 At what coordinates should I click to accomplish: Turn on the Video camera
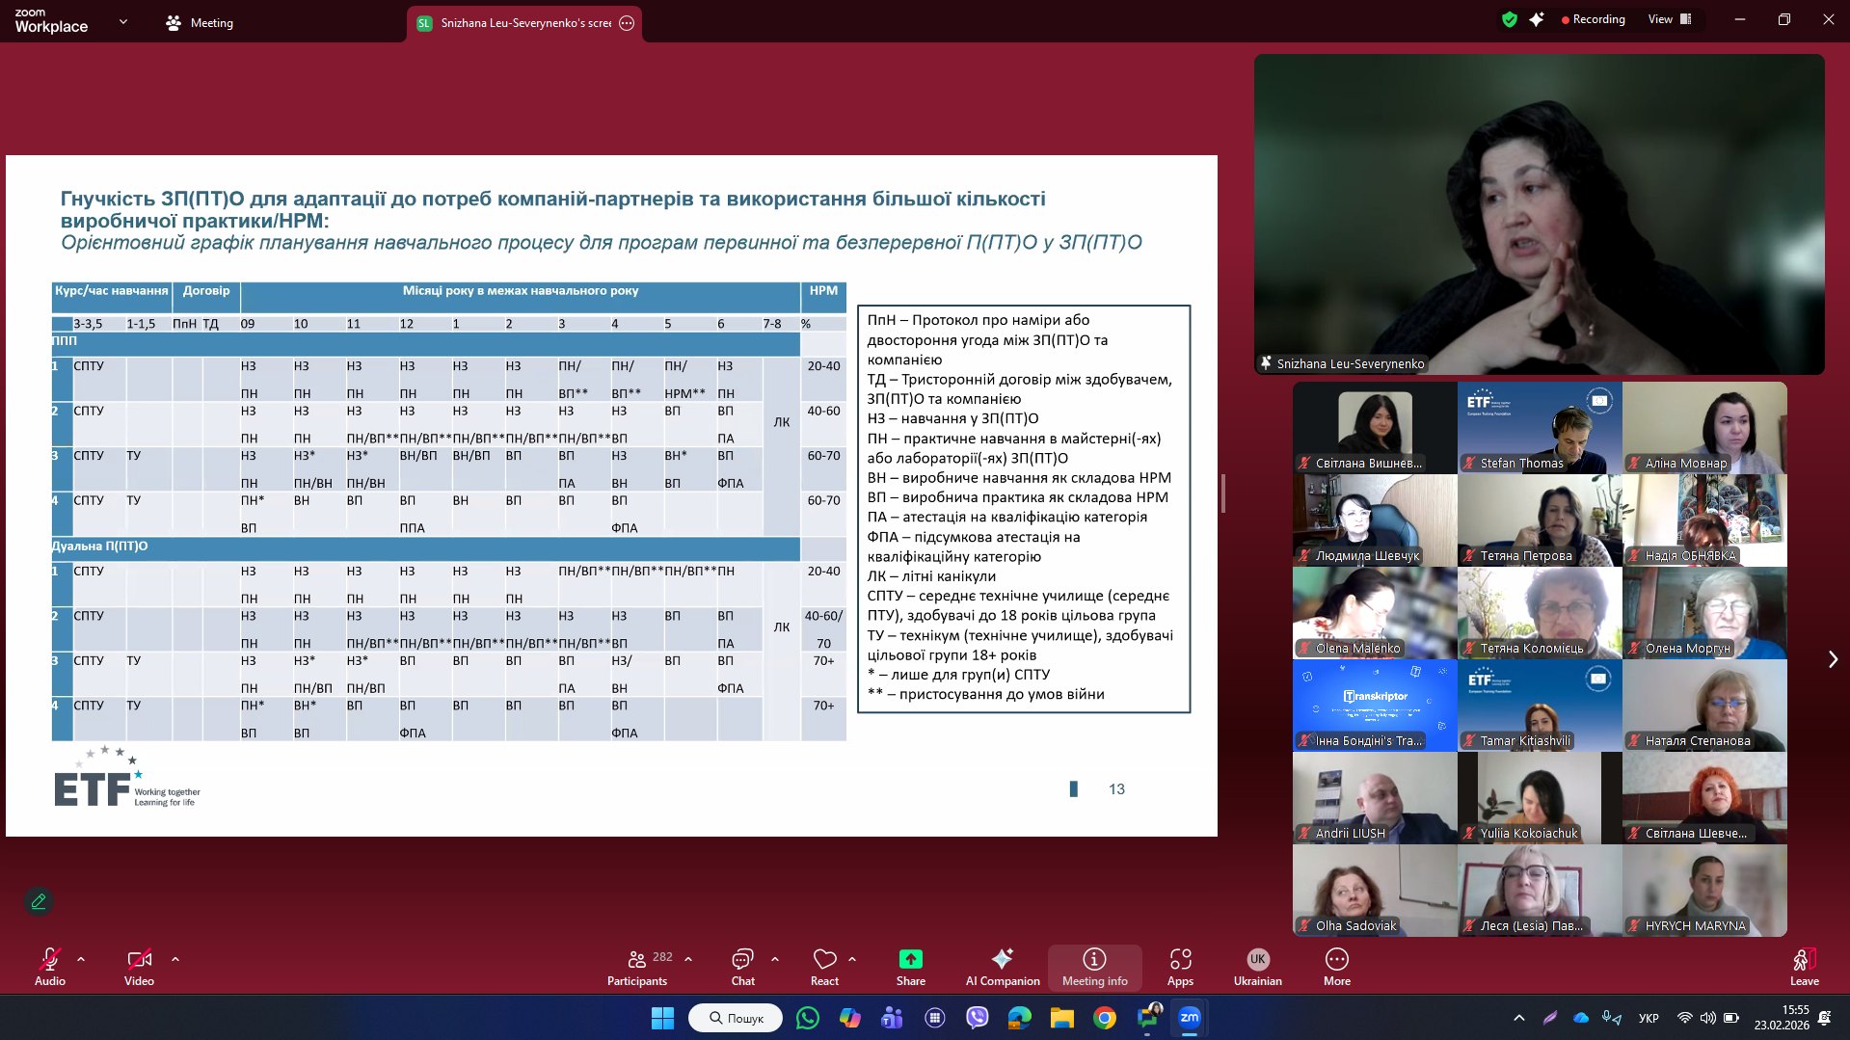tap(139, 967)
